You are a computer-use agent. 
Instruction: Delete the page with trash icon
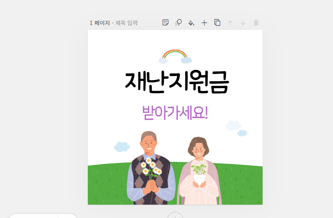(x=256, y=23)
